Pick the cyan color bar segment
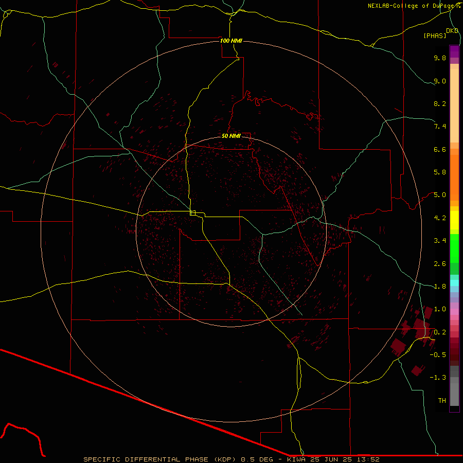Image resolution: width=463 pixels, height=463 pixels. 454,283
